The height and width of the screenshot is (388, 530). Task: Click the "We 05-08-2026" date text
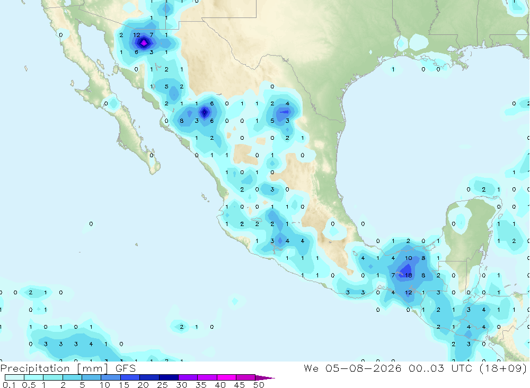[352, 368]
